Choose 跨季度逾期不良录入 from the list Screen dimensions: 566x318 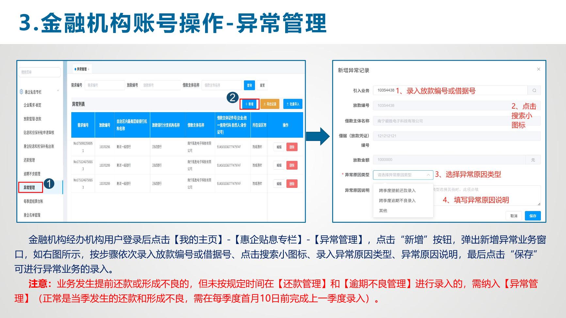click(x=397, y=201)
